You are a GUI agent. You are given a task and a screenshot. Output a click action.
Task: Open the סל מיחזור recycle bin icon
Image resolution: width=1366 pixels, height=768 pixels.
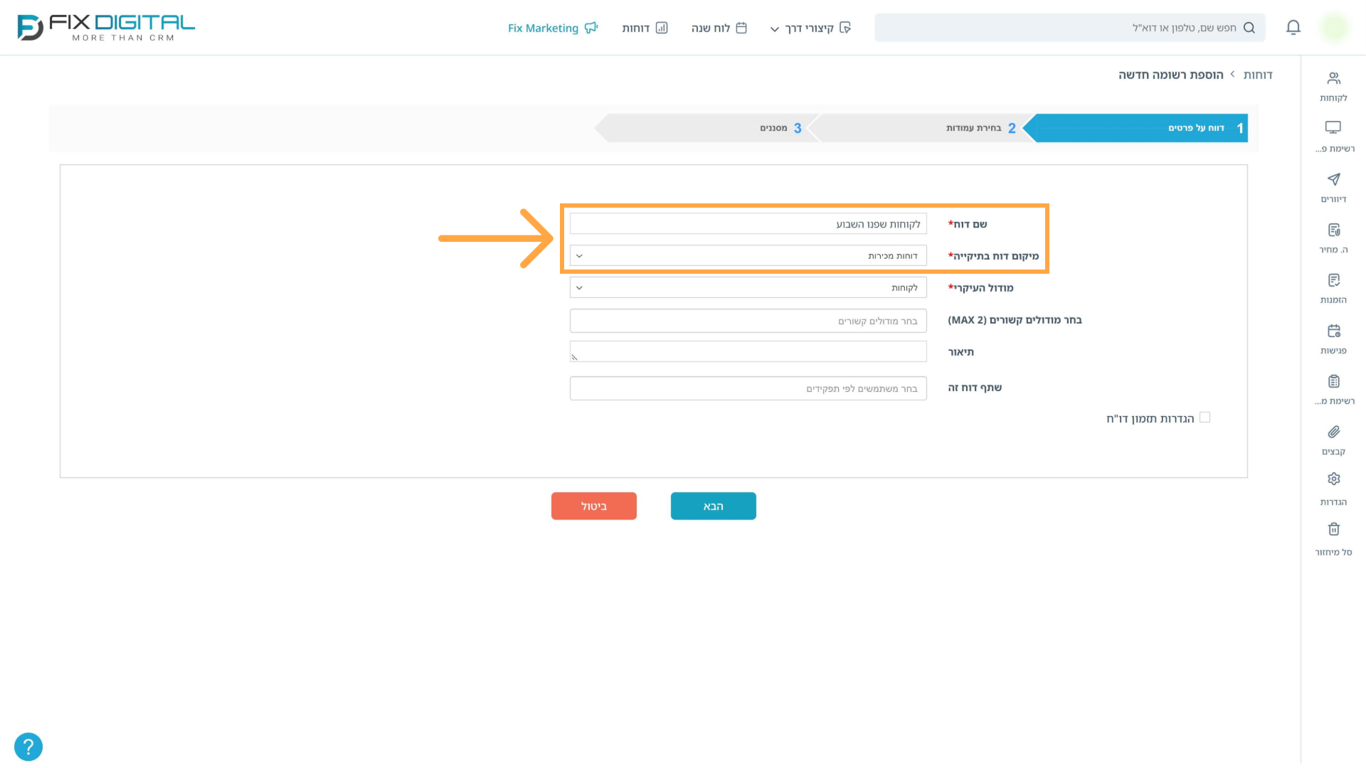click(x=1333, y=530)
